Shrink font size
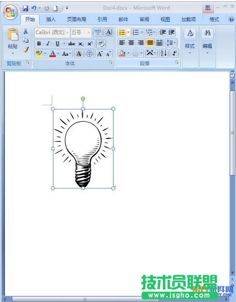The width and height of the screenshot is (236, 302). (109, 54)
